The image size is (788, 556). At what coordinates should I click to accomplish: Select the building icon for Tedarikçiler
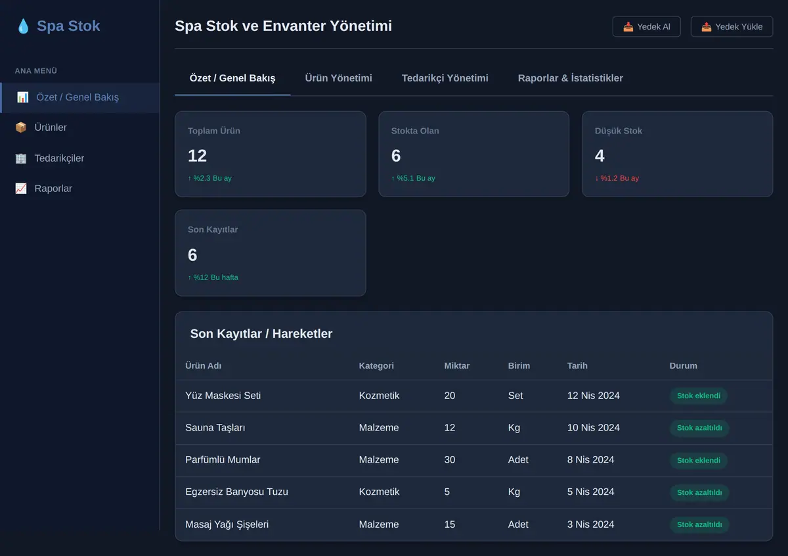tap(21, 158)
